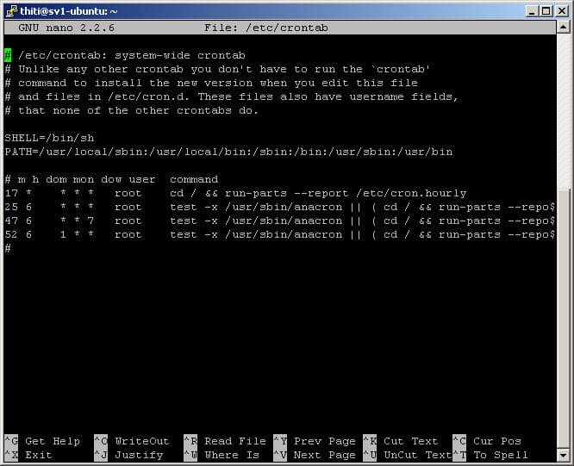The image size is (574, 466).
Task: Click the green cursor at file start
Action: click(x=8, y=55)
